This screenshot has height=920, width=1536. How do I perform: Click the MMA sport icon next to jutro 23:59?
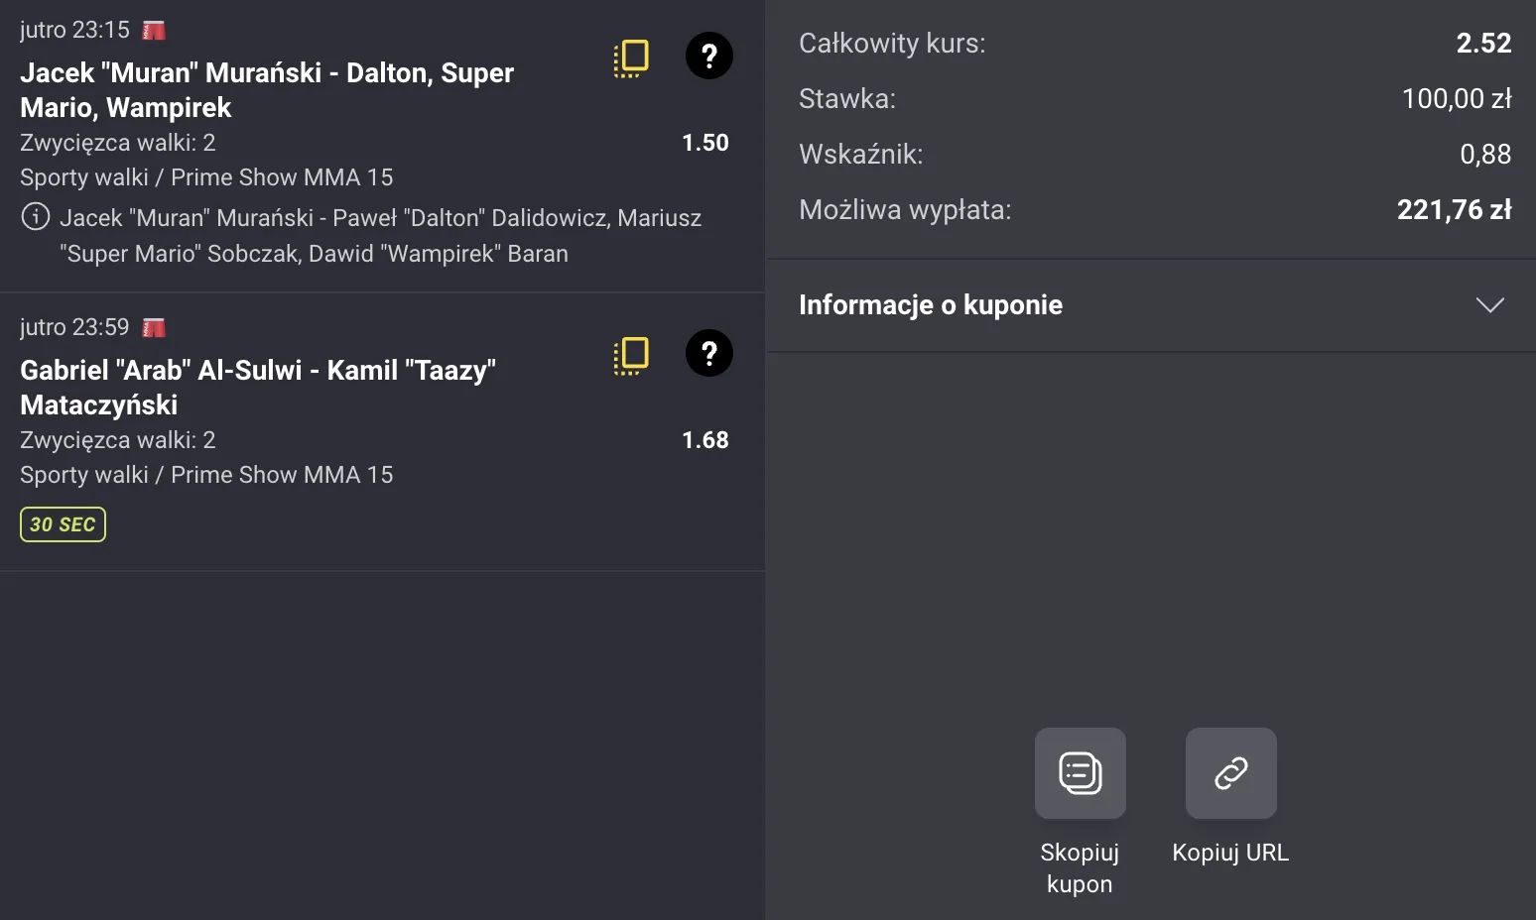pyautogui.click(x=154, y=326)
